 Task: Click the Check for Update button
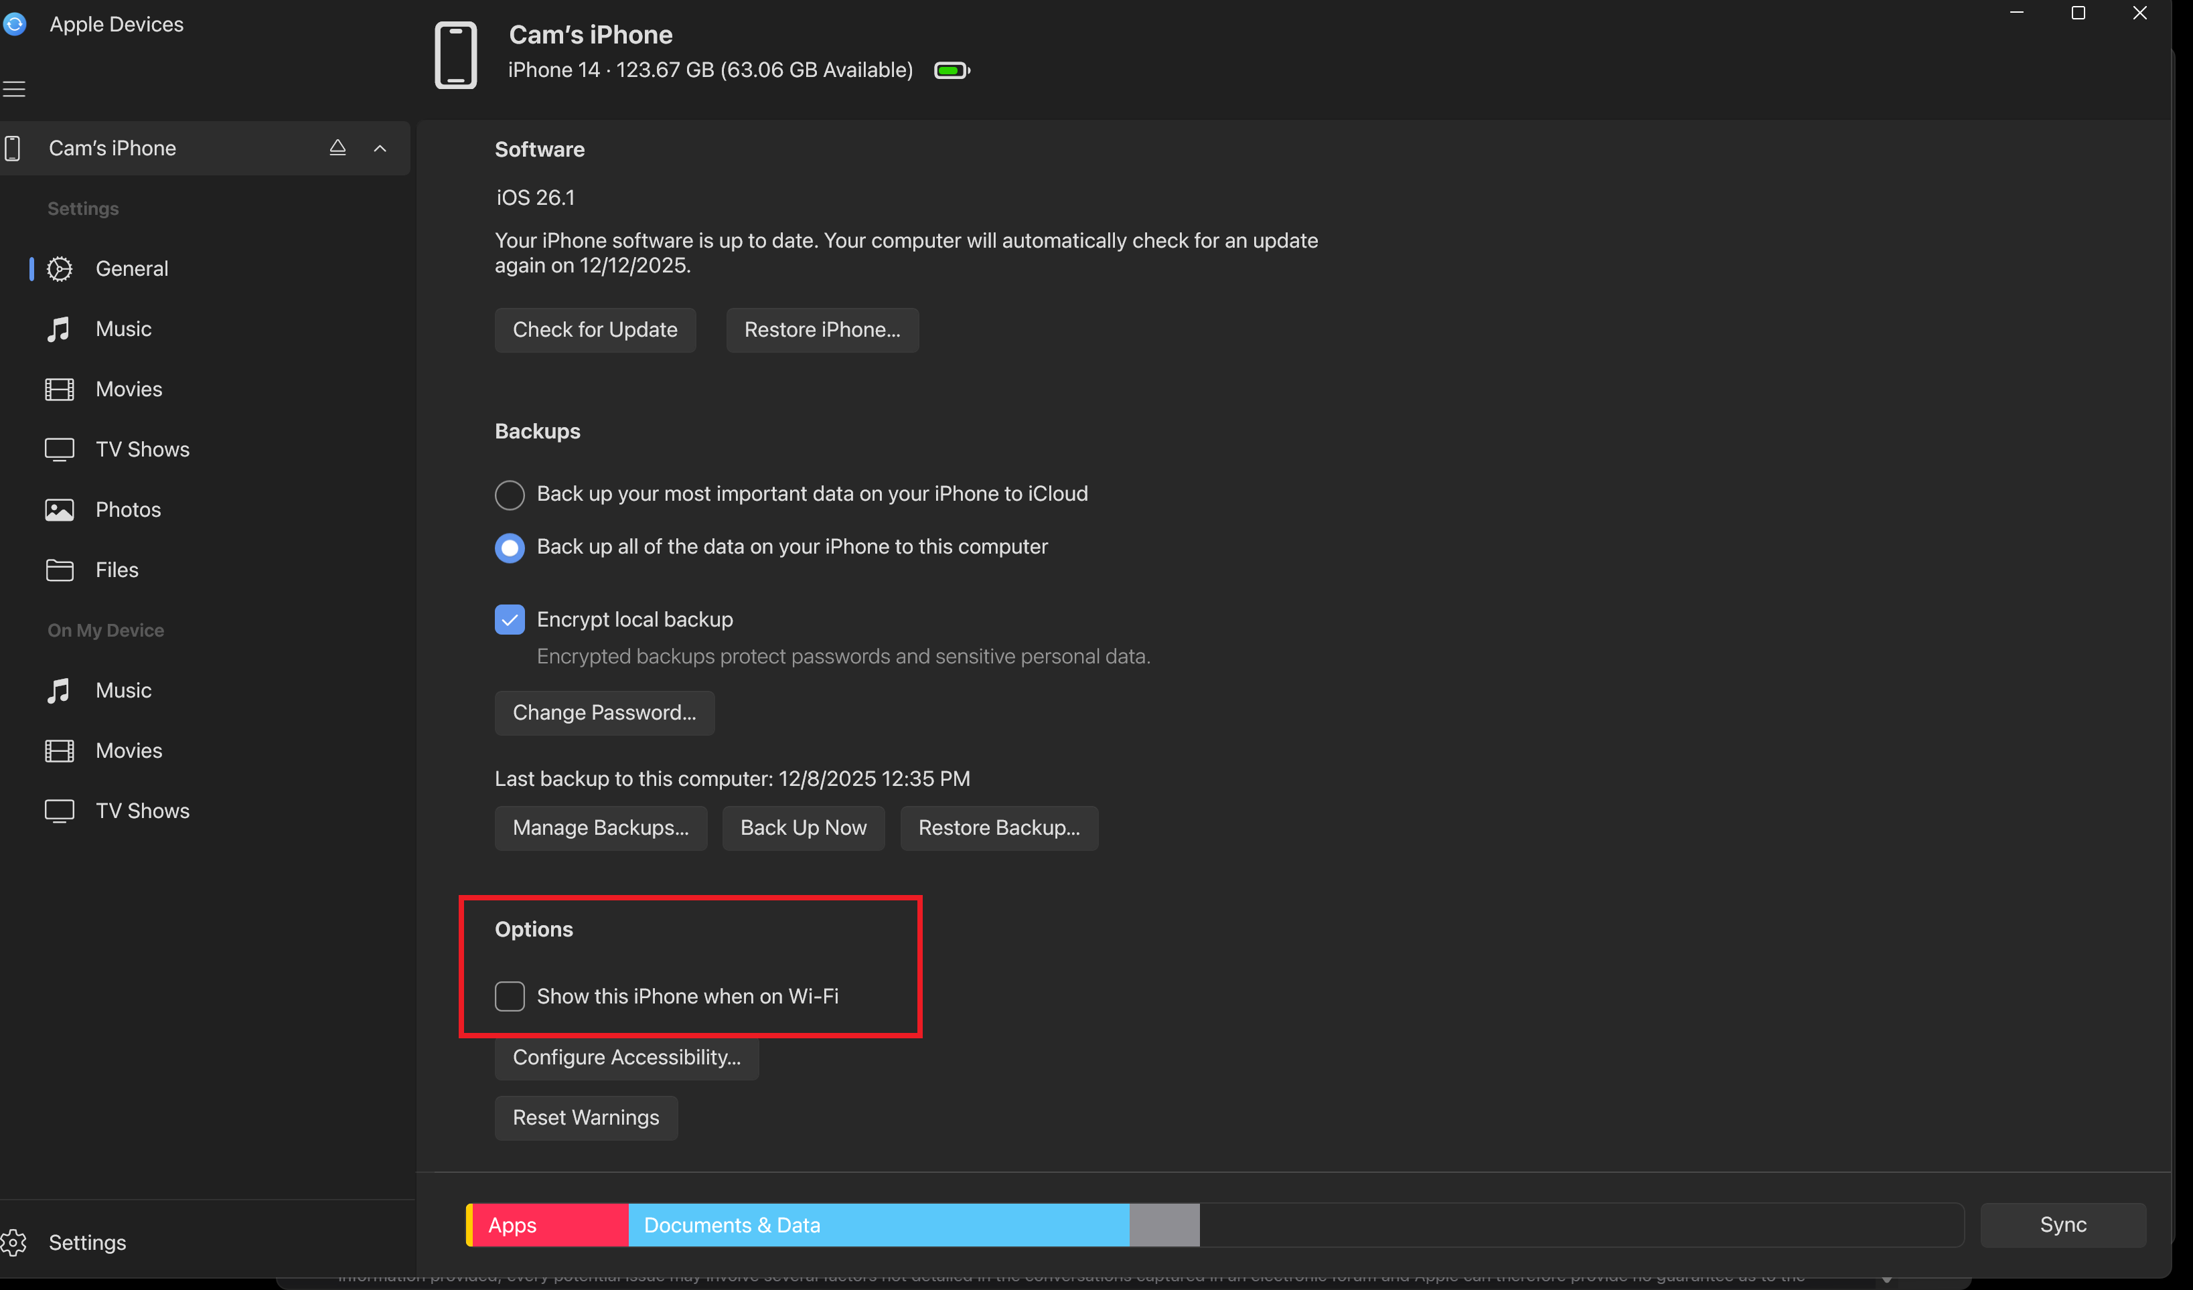pyautogui.click(x=595, y=329)
